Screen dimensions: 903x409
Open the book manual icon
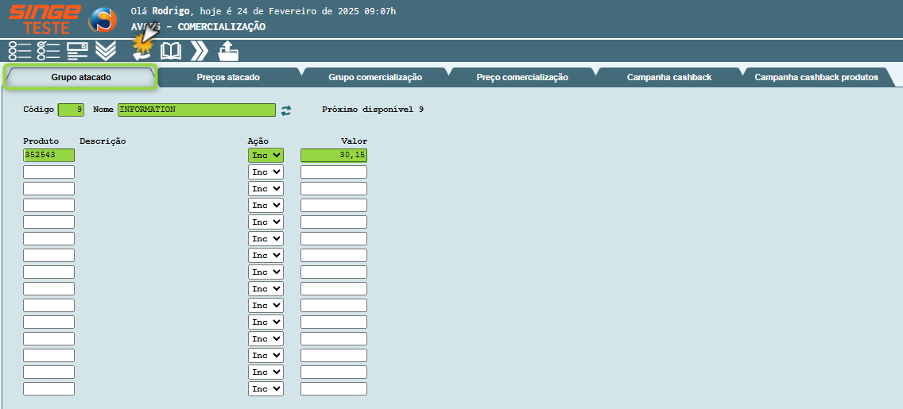tap(171, 51)
